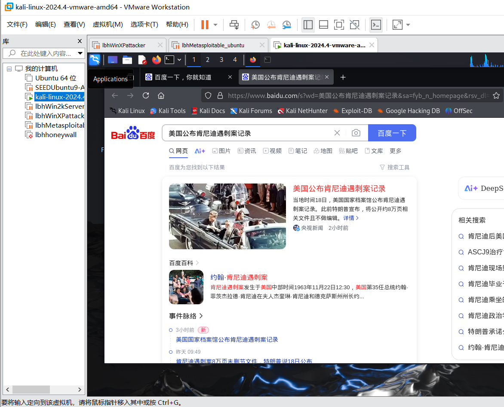Open the 帮助(H) menu
This screenshot has height=407, width=504.
(177, 24)
